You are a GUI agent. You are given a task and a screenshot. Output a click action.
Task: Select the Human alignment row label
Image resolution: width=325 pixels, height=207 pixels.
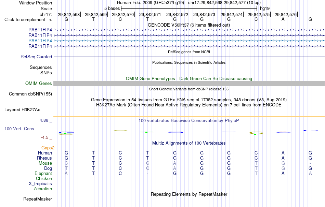click(45, 153)
